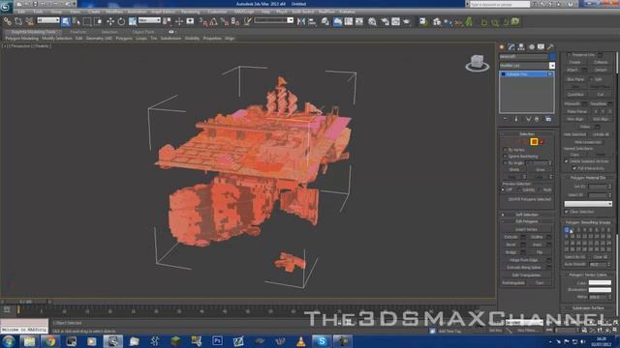Collapse the Edit Polygons rollout
The height and width of the screenshot is (348, 620).
[x=527, y=221]
